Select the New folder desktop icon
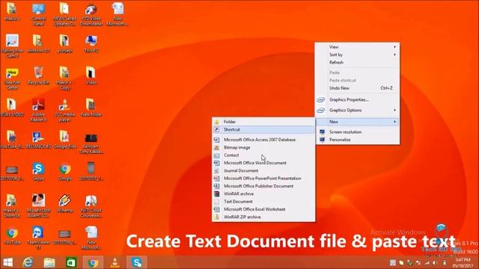479x269 pixels. [91, 108]
